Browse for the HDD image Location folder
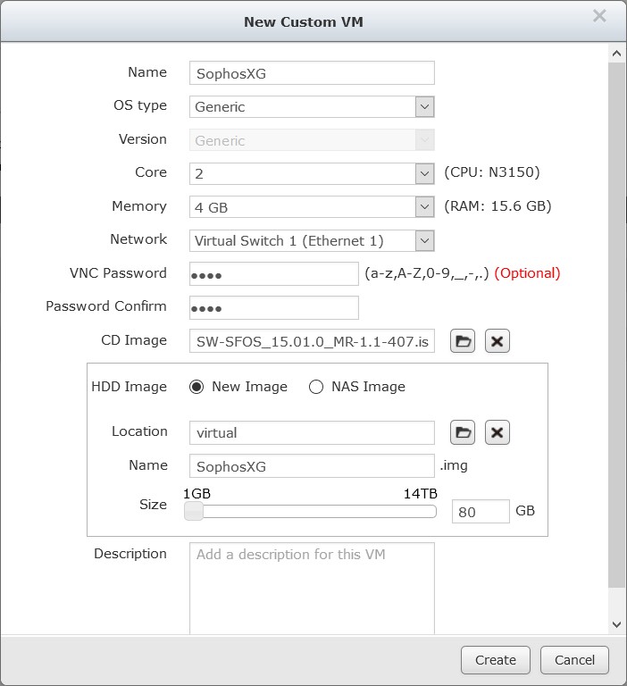 pos(463,432)
